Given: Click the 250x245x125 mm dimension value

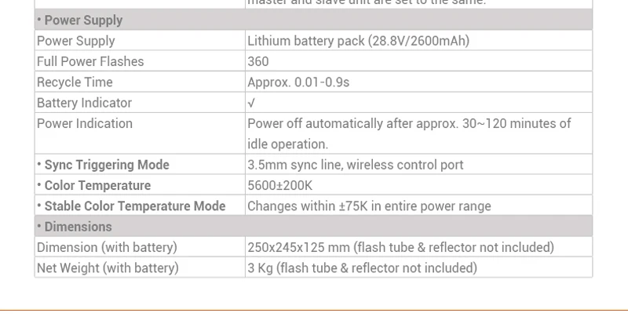Looking at the screenshot, I should pos(400,247).
